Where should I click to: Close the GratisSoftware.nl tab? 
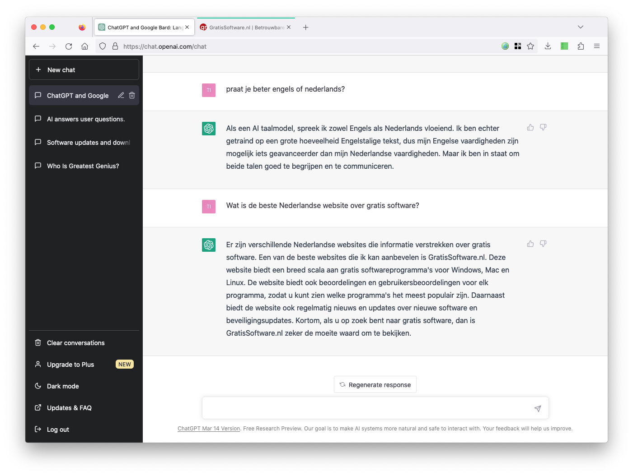(x=289, y=27)
